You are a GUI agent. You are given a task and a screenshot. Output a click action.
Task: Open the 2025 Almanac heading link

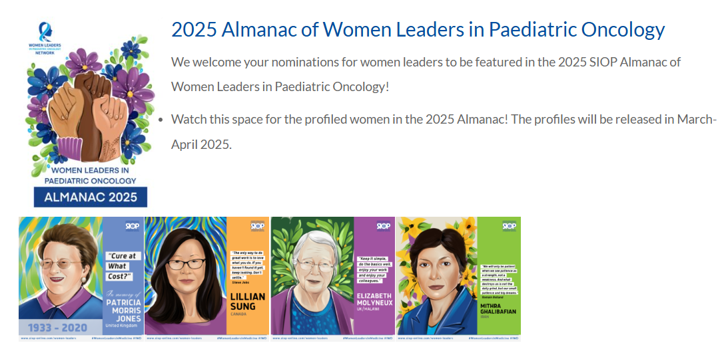pyautogui.click(x=418, y=30)
